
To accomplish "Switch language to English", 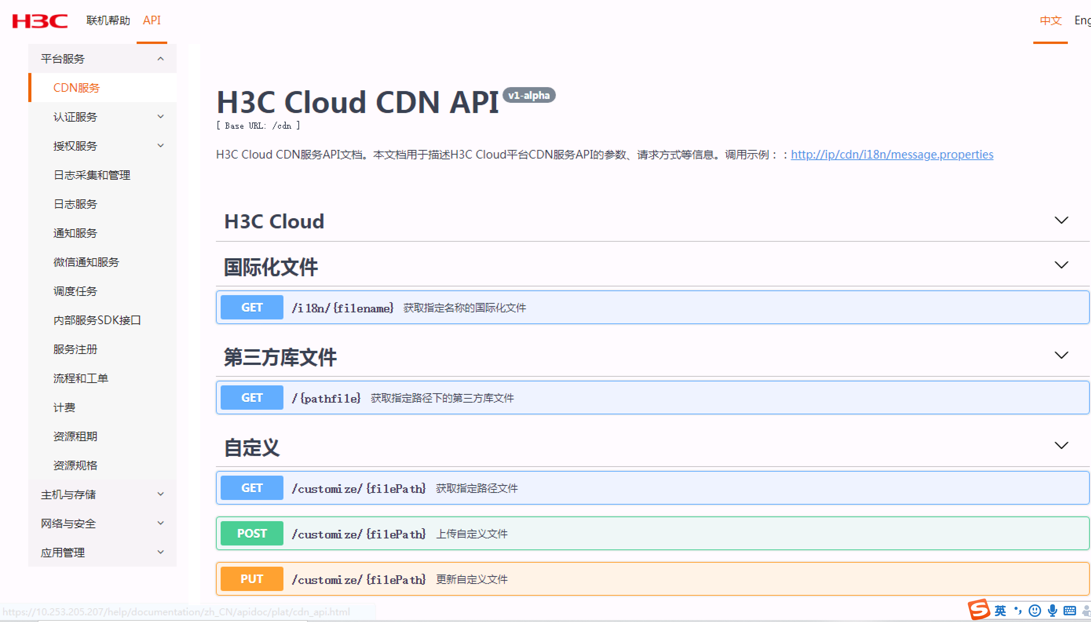I will (x=1082, y=20).
